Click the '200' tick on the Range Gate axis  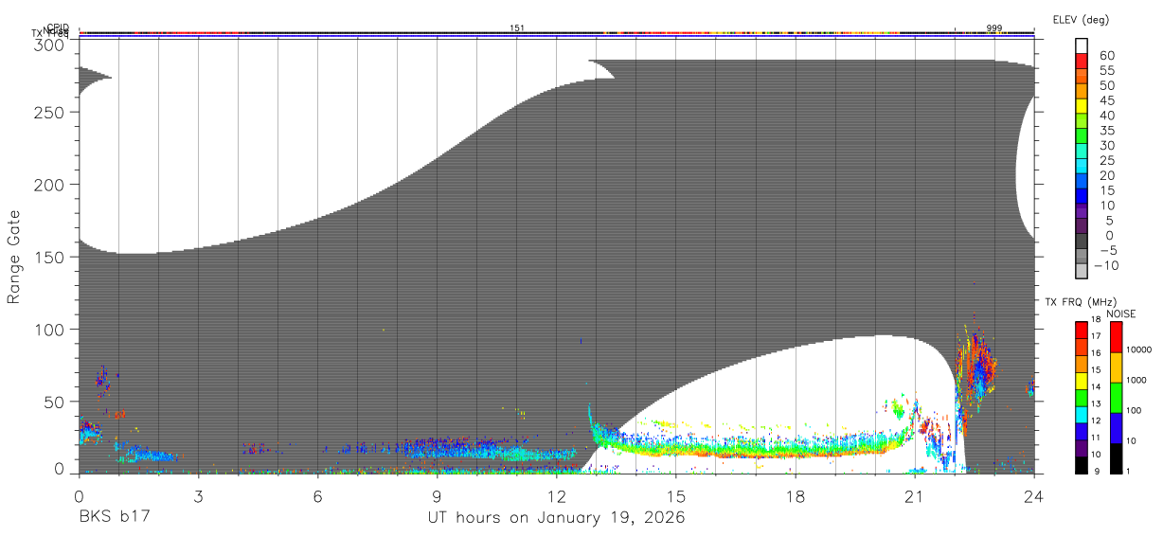point(49,184)
